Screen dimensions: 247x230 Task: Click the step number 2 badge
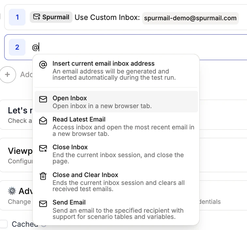coord(17,47)
